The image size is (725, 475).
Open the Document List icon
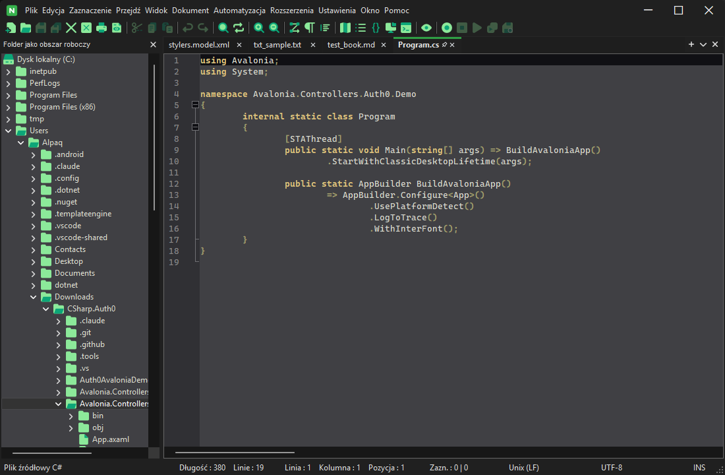click(360, 28)
